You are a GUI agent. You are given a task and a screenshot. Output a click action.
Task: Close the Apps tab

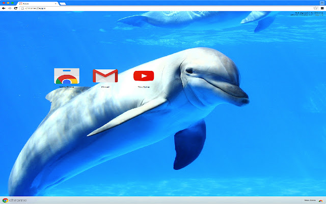point(56,4)
